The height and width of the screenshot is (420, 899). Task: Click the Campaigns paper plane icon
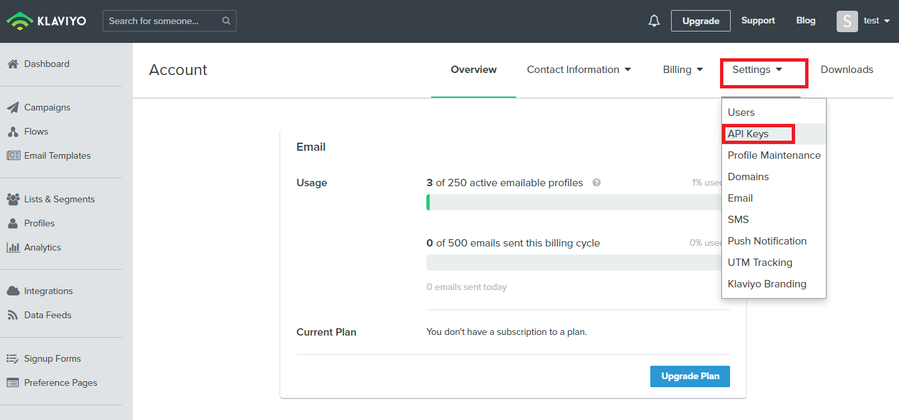pyautogui.click(x=12, y=107)
